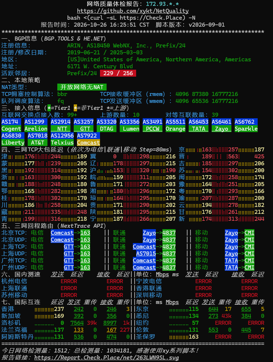This screenshot has width=273, height=362.
Task: Click GTT in the 上海TCP 电信 route
Action: point(69,247)
